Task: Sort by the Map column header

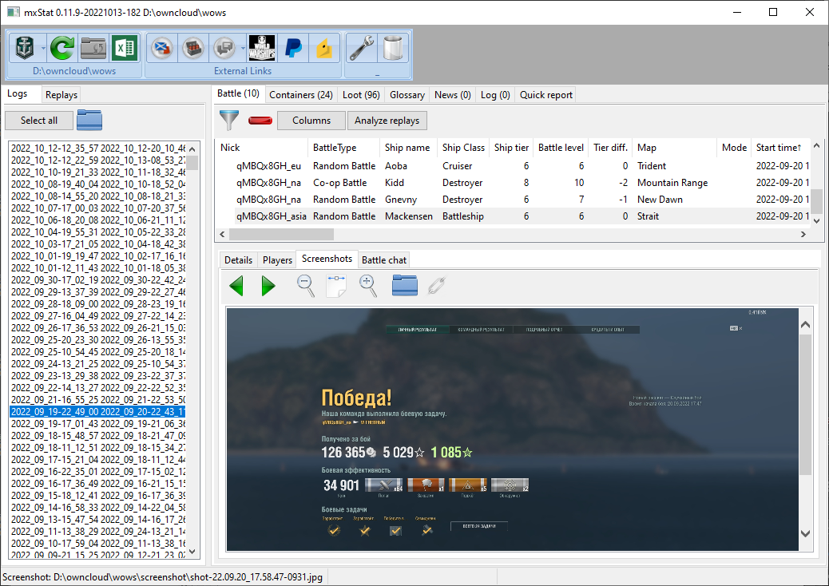Action: tap(674, 148)
